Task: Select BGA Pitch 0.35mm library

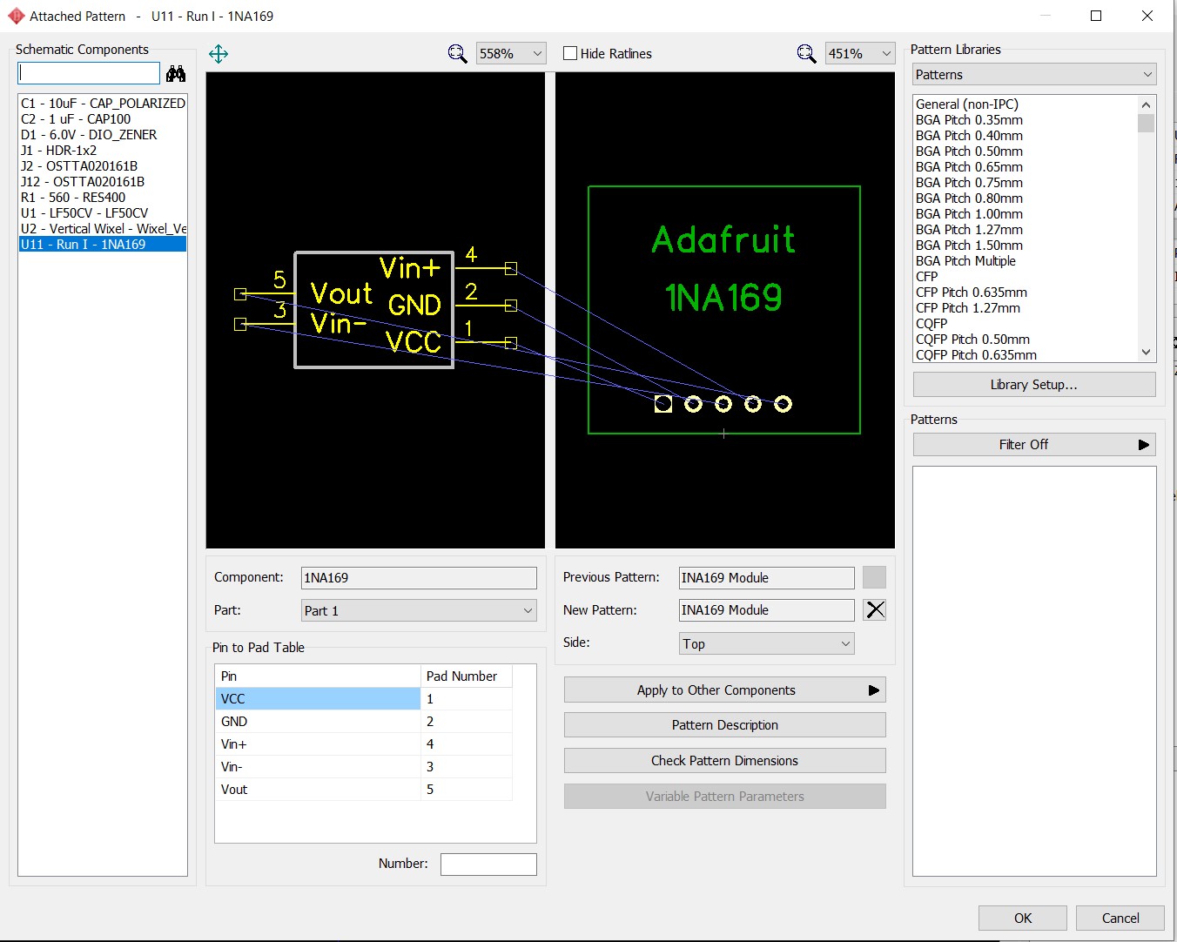Action: 1026,120
